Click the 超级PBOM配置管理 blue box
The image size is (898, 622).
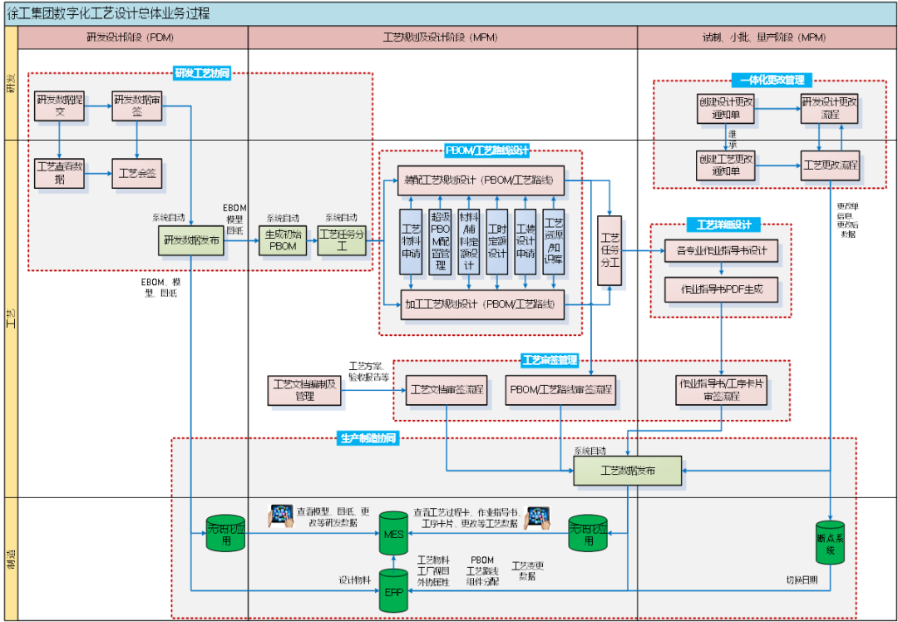pos(441,242)
